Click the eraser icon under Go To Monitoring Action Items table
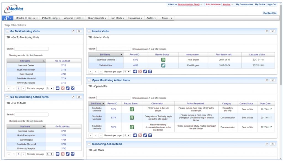283x161 pixels. point(68,154)
